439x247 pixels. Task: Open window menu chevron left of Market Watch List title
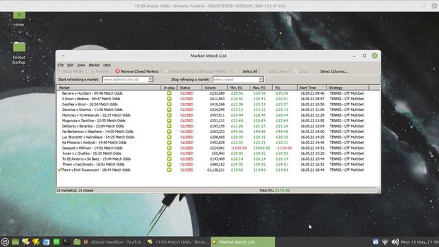pyautogui.click(x=63, y=56)
